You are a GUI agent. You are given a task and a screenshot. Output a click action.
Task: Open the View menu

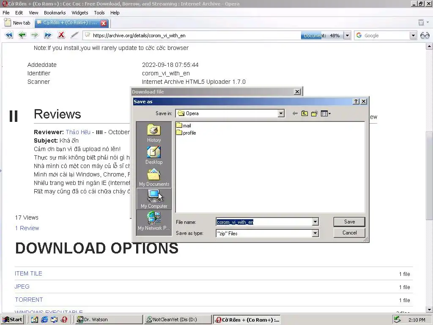pos(33,13)
